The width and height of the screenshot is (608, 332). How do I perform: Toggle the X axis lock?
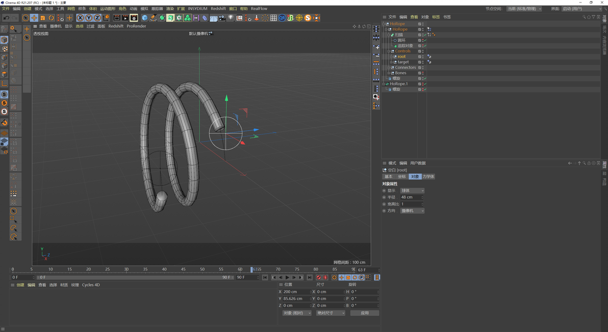(80, 18)
